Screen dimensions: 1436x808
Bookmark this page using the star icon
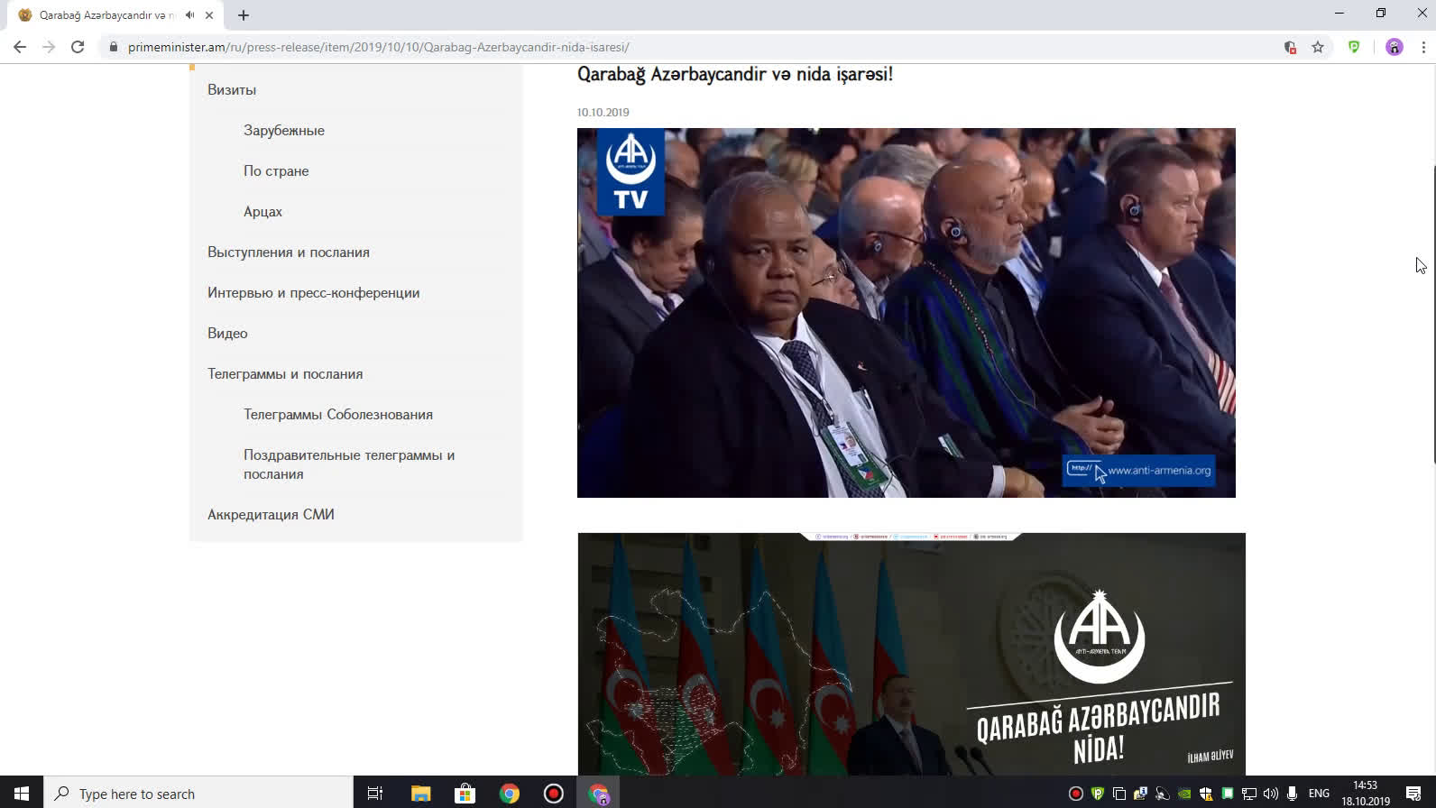click(1318, 47)
